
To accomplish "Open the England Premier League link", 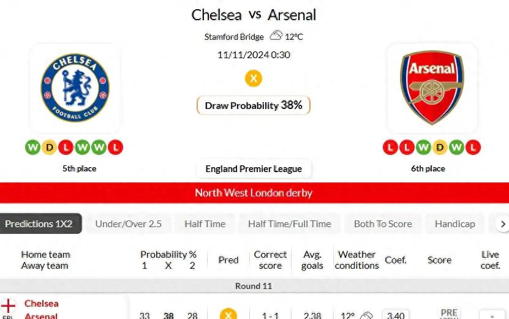I will pyautogui.click(x=254, y=169).
